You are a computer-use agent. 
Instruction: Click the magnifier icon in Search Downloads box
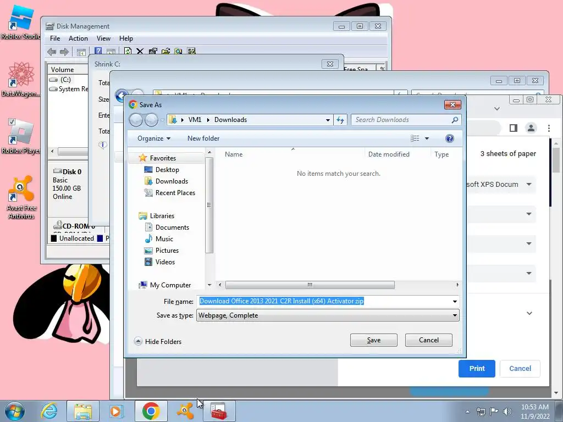tap(455, 120)
